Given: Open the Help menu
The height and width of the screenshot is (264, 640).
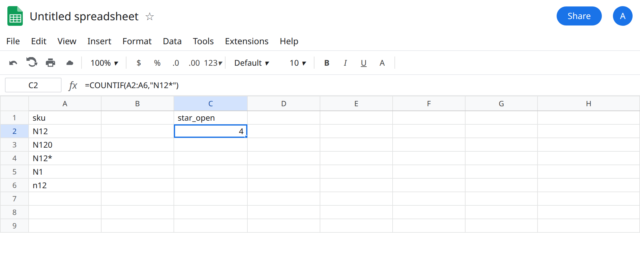Looking at the screenshot, I should coord(289,41).
